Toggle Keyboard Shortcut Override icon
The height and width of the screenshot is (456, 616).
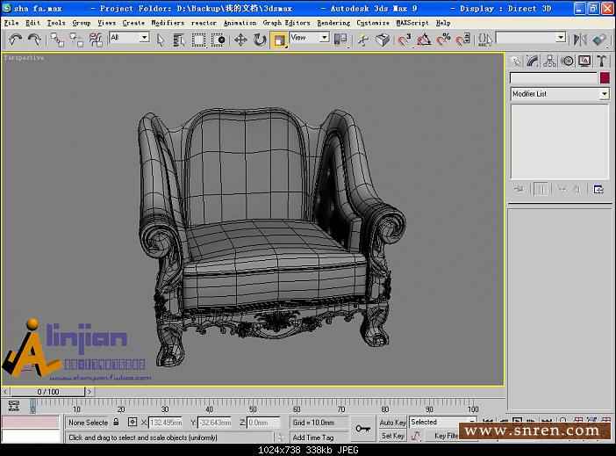click(383, 40)
